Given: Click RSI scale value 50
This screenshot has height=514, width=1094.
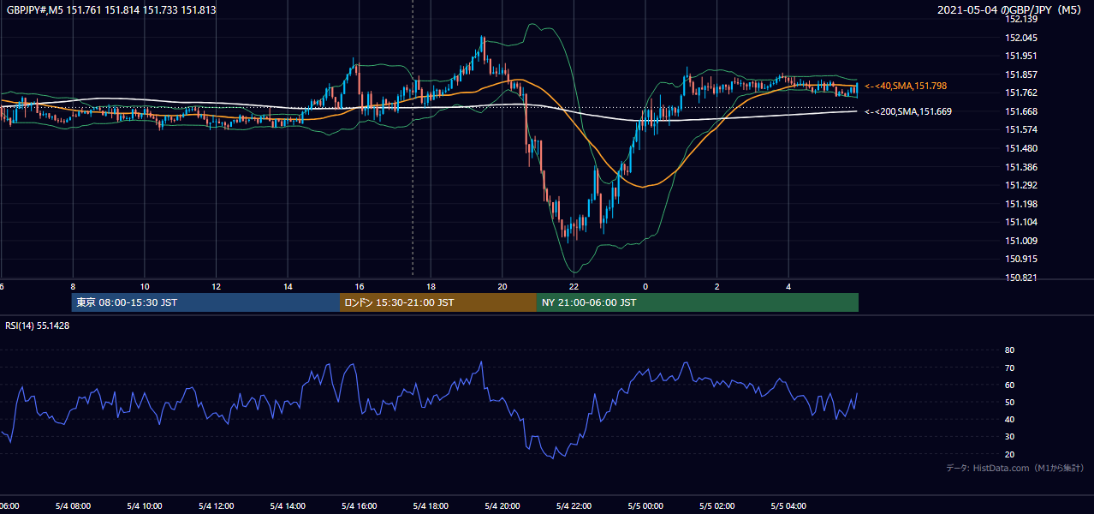Looking at the screenshot, I should [x=1009, y=402].
